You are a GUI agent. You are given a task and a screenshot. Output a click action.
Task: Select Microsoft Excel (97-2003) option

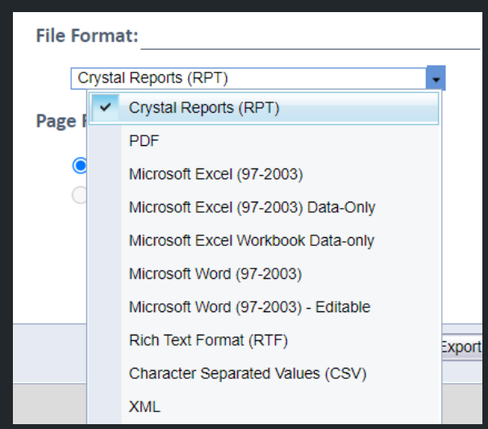(264, 174)
